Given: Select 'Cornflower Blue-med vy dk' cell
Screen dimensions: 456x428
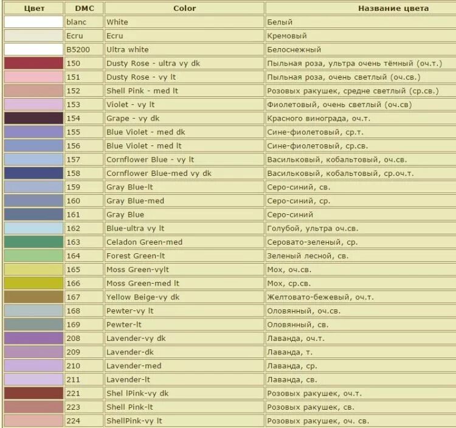Looking at the screenshot, I should pyautogui.click(x=184, y=174).
